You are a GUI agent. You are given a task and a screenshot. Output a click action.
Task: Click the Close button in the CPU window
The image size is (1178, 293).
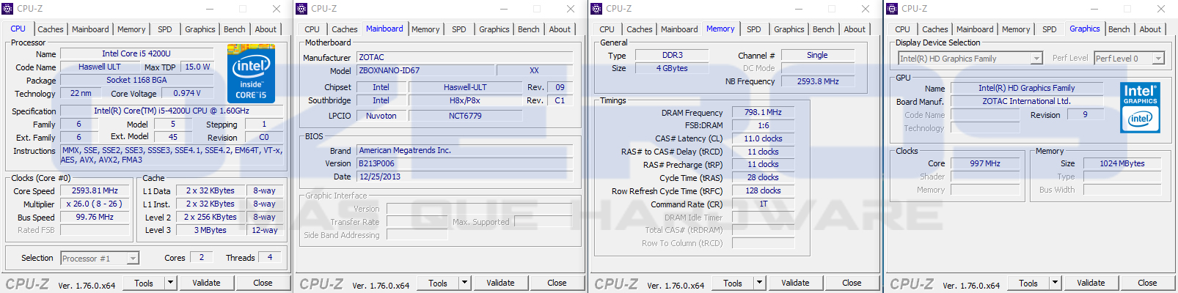click(263, 283)
